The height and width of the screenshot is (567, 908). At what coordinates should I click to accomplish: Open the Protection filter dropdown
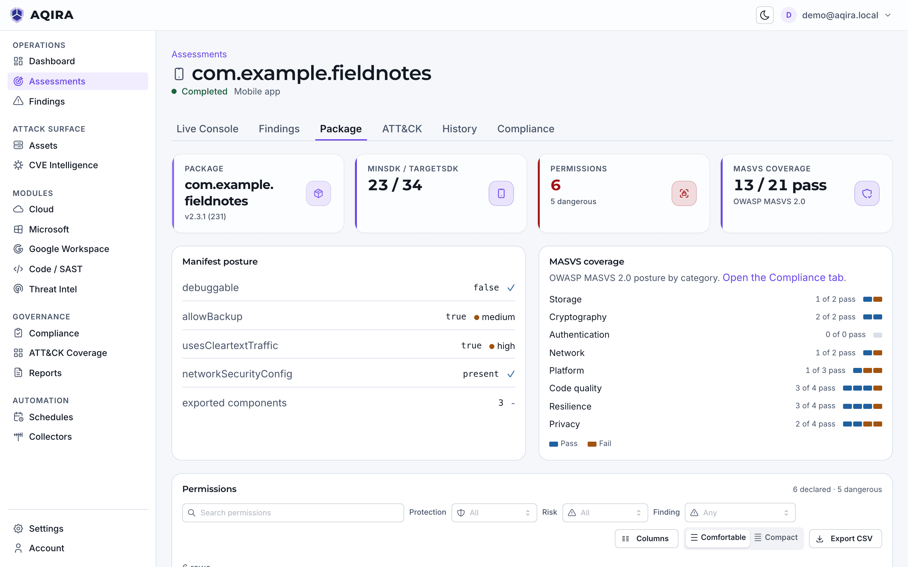point(494,513)
